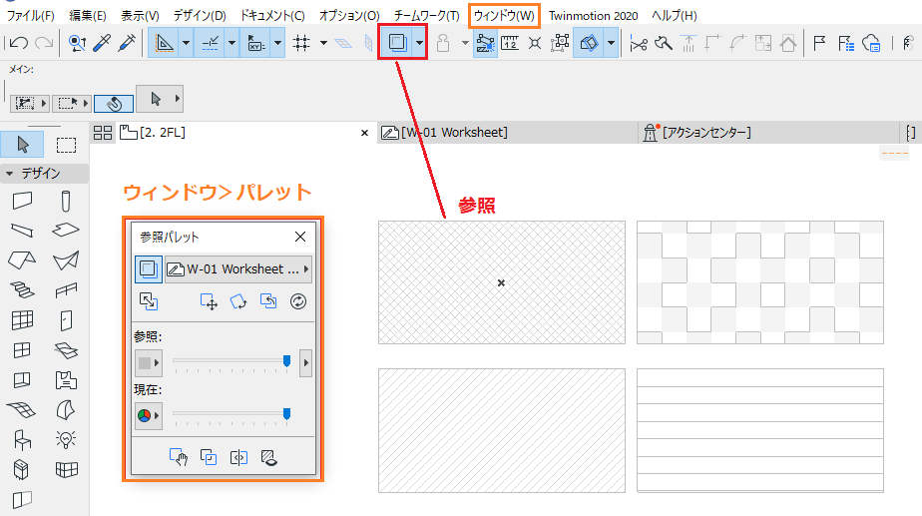Toggle the Trace reference toolbar button
The width and height of the screenshot is (922, 516).
397,42
